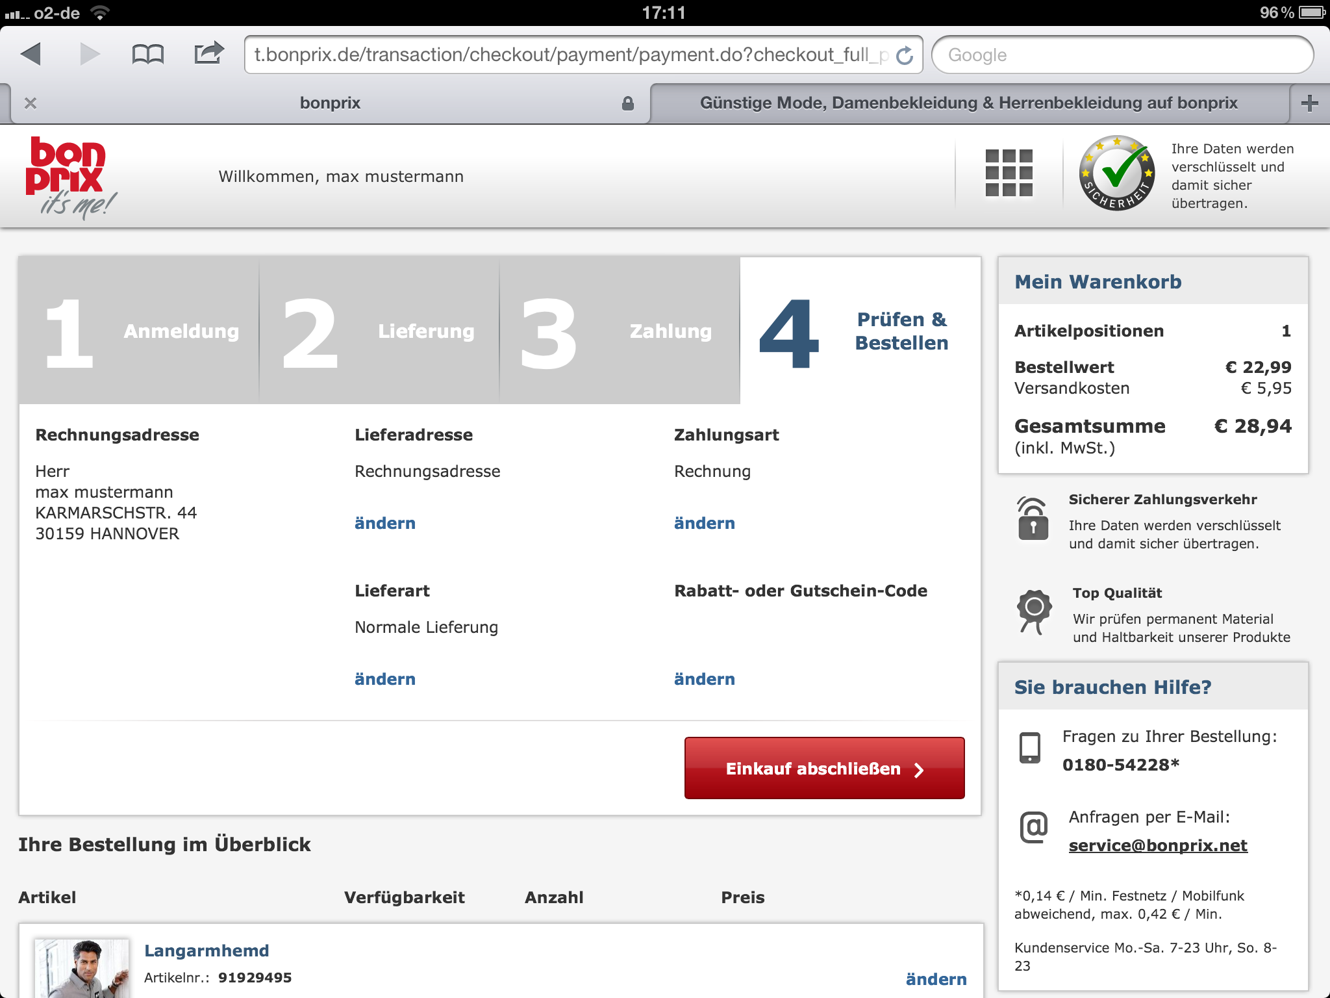Tap the Safari forward arrow
Viewport: 1330px width, 998px height.
coord(90,54)
